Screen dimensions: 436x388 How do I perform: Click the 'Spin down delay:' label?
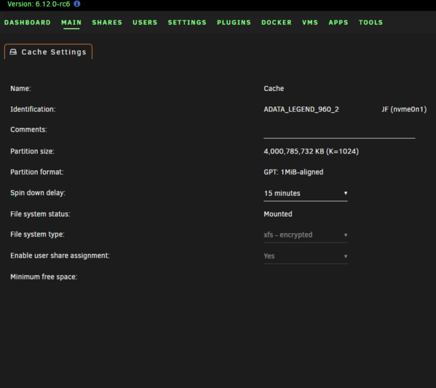point(38,193)
